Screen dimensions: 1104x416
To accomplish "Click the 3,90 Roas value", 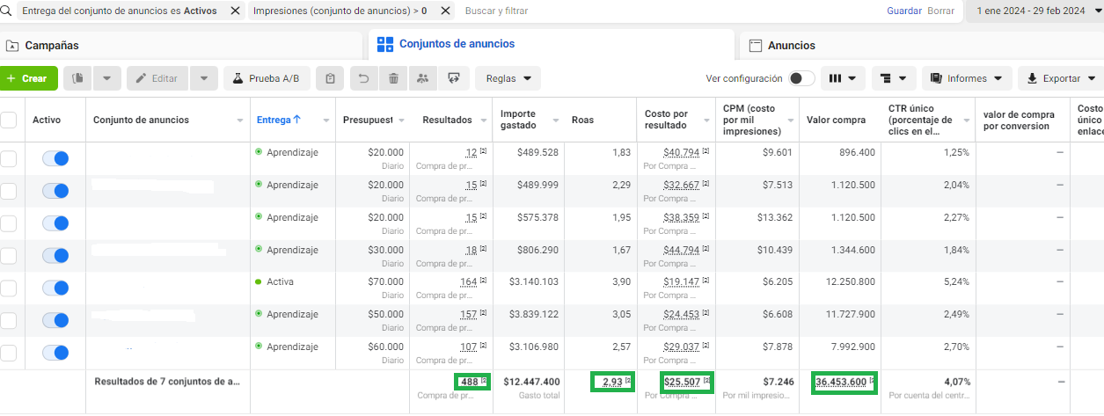I will [x=621, y=281].
